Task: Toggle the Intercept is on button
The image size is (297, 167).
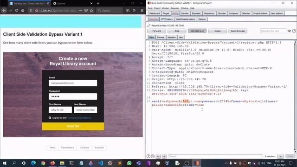Action: point(197,31)
